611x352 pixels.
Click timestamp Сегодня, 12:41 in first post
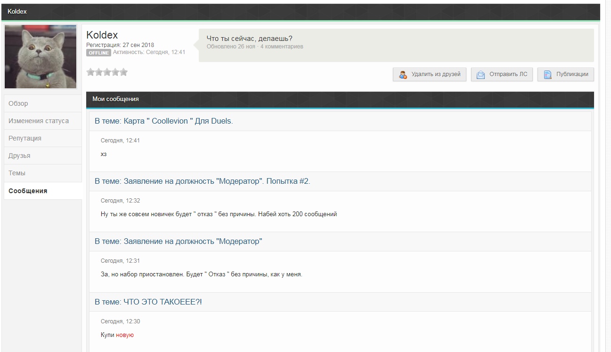tap(120, 141)
